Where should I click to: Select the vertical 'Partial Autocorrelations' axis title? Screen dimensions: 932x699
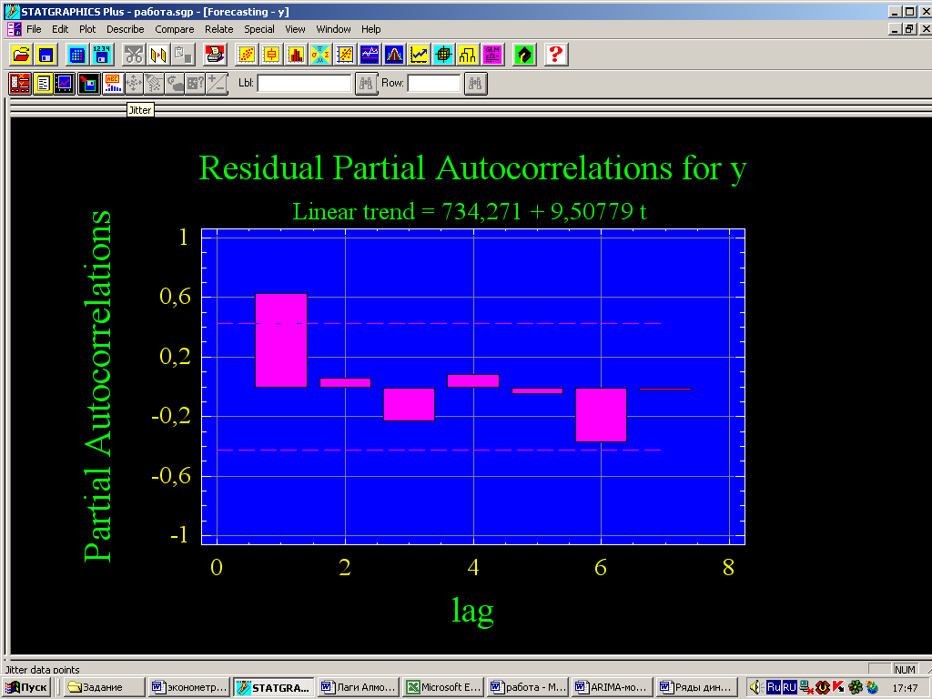pos(97,386)
